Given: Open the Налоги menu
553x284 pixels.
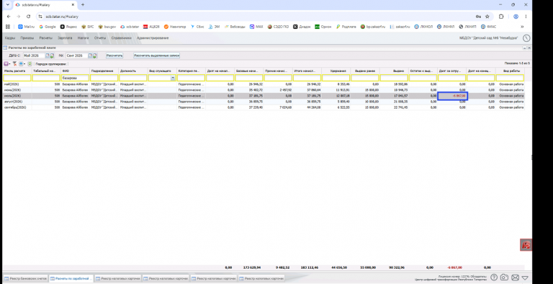Looking at the screenshot, I should [x=84, y=37].
